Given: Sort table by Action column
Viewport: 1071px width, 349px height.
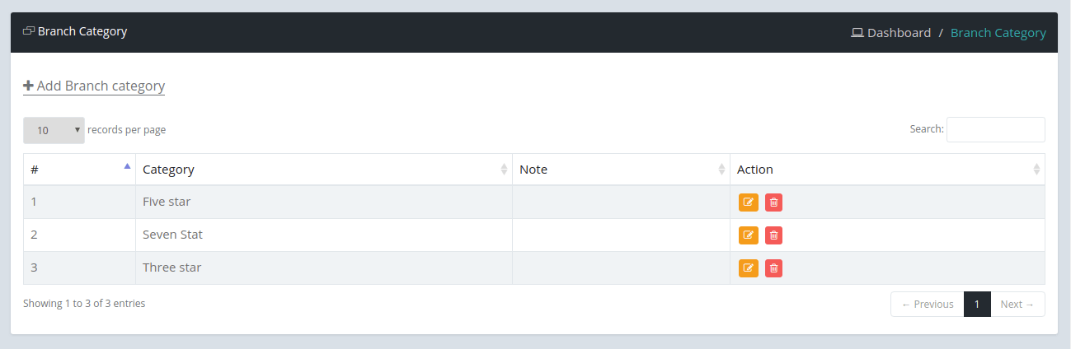Looking at the screenshot, I should [886, 170].
